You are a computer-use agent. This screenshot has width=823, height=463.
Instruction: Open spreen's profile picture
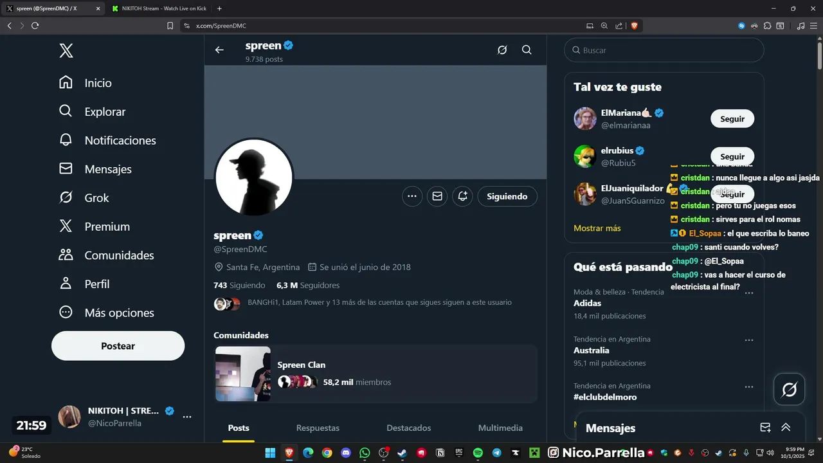coord(254,177)
